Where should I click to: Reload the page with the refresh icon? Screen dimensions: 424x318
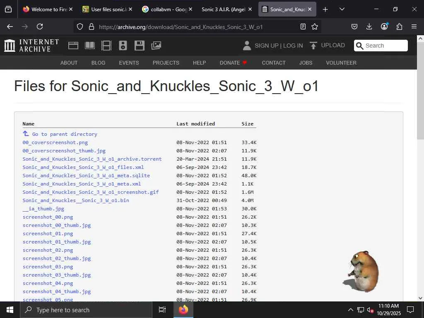tap(40, 26)
